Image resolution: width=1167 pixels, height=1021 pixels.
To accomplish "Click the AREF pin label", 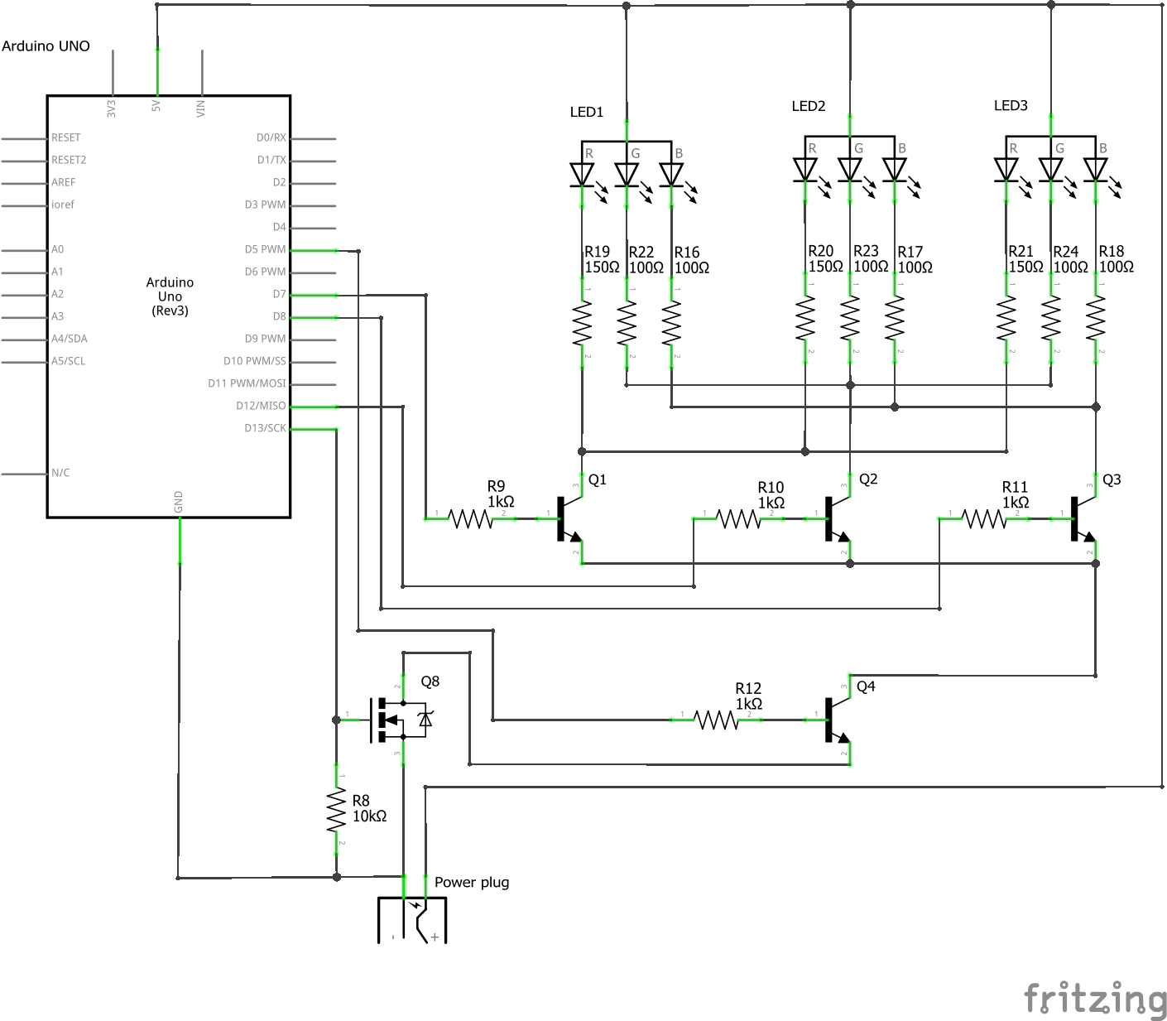I will [x=63, y=182].
